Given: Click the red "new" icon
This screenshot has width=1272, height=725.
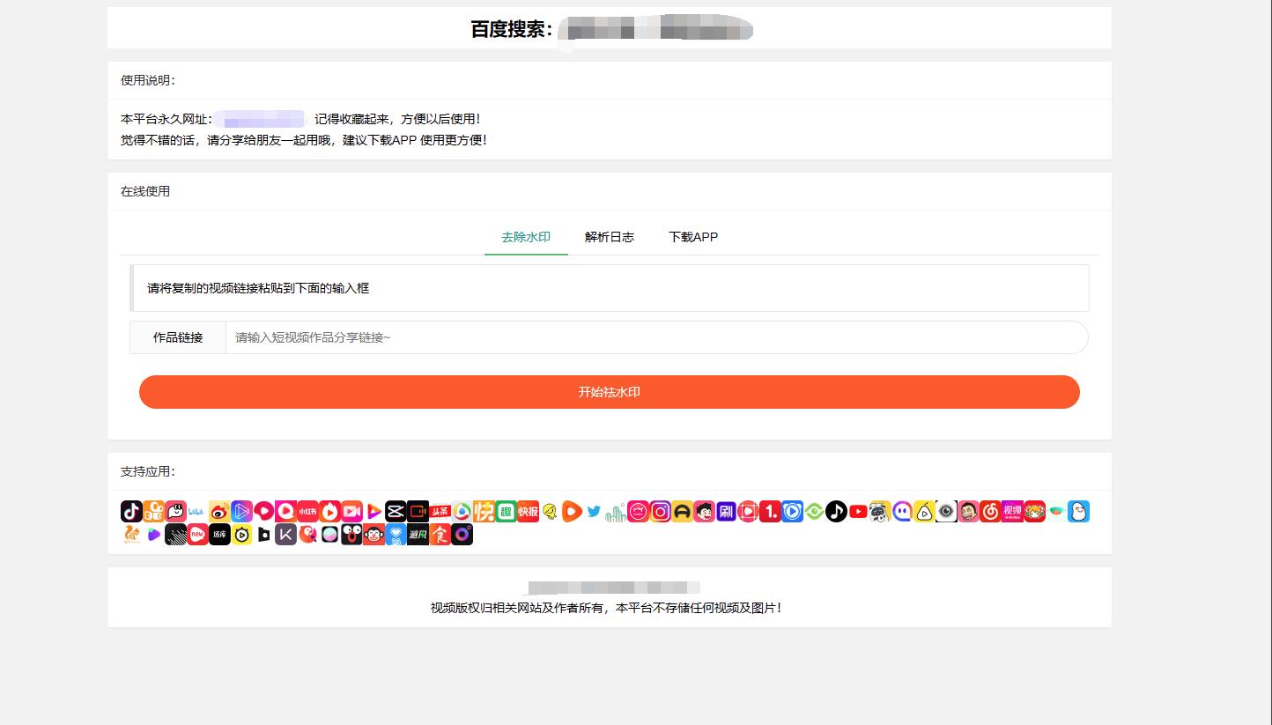Looking at the screenshot, I should [x=197, y=534].
